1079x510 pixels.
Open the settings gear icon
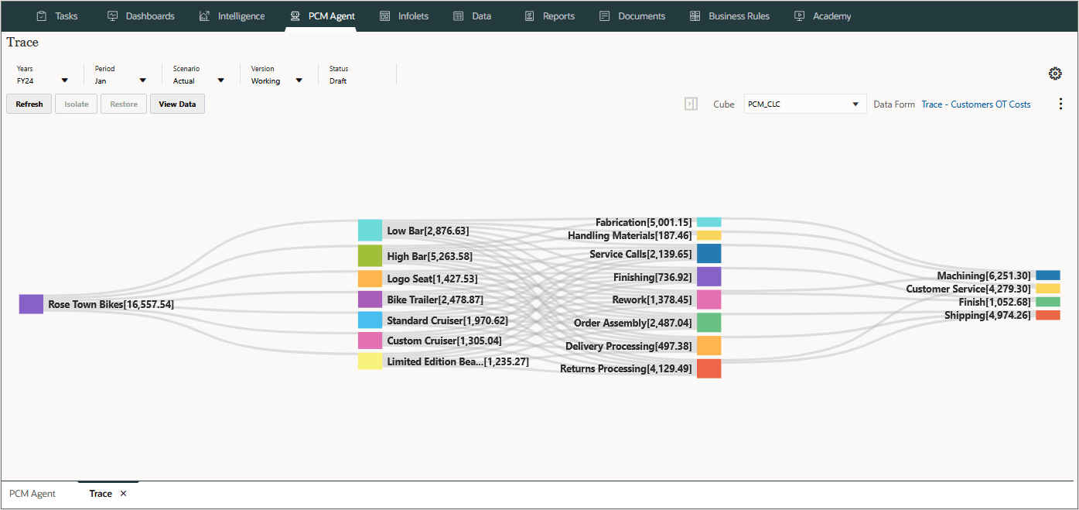click(1055, 74)
